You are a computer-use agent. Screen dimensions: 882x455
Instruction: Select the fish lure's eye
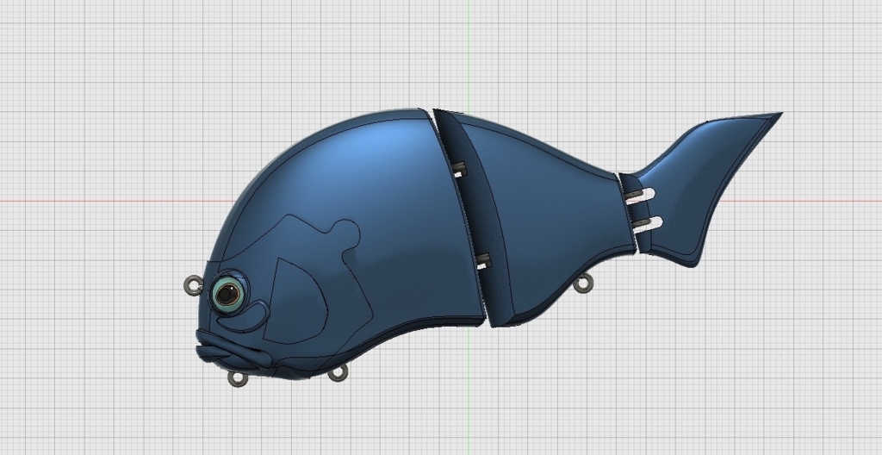pos(228,293)
